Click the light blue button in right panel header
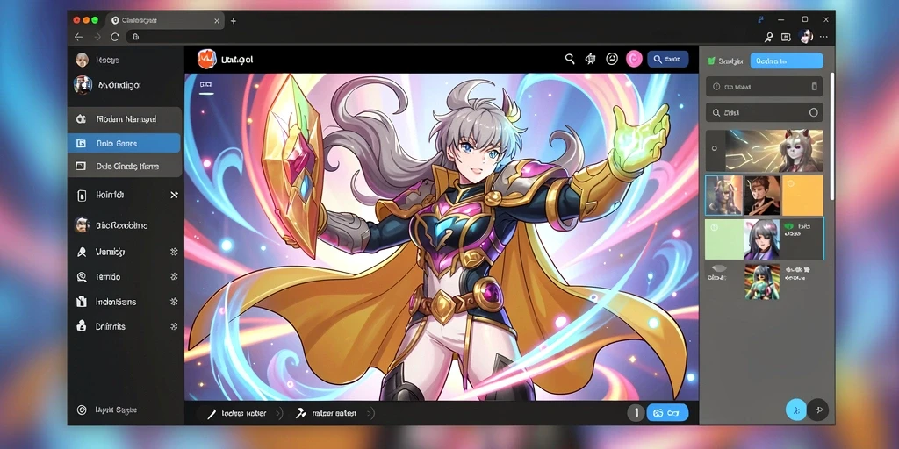The height and width of the screenshot is (449, 899). point(786,61)
